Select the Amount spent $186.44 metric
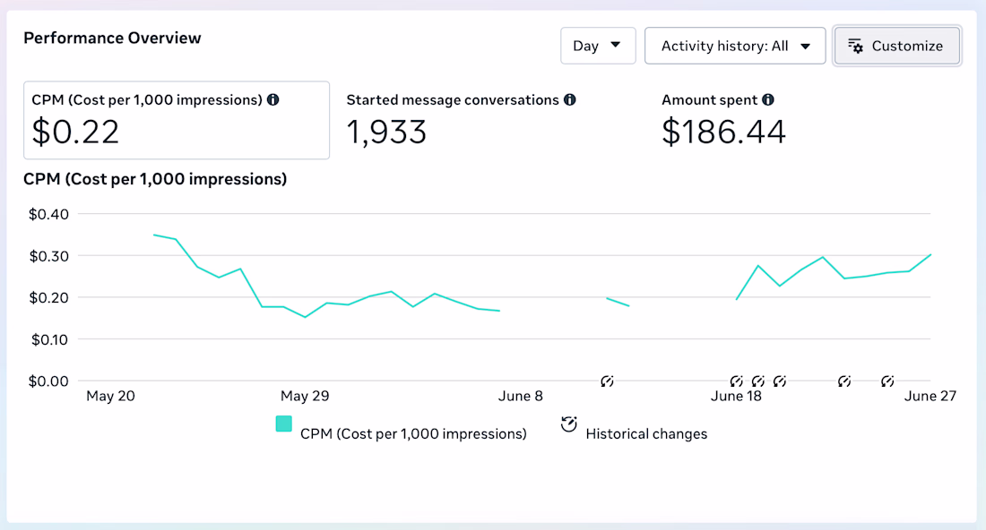Image resolution: width=986 pixels, height=530 pixels. (723, 120)
